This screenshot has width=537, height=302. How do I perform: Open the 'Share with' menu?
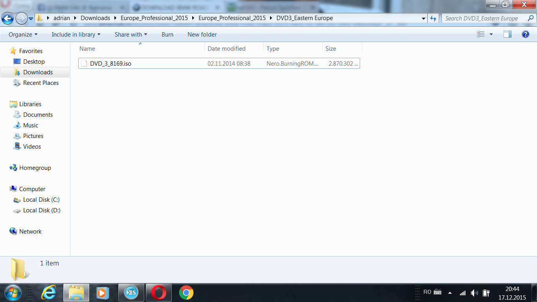[x=131, y=35]
